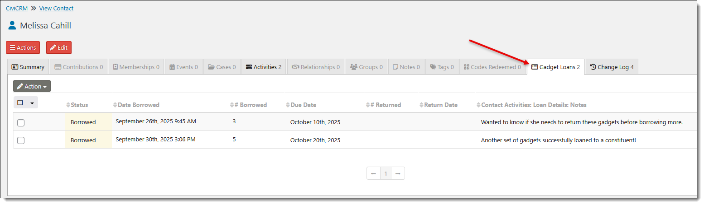
Task: Go to next page with right arrow
Action: point(398,173)
